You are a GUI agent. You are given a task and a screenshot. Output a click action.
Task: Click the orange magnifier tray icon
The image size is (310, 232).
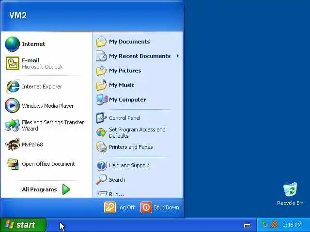[275, 224]
